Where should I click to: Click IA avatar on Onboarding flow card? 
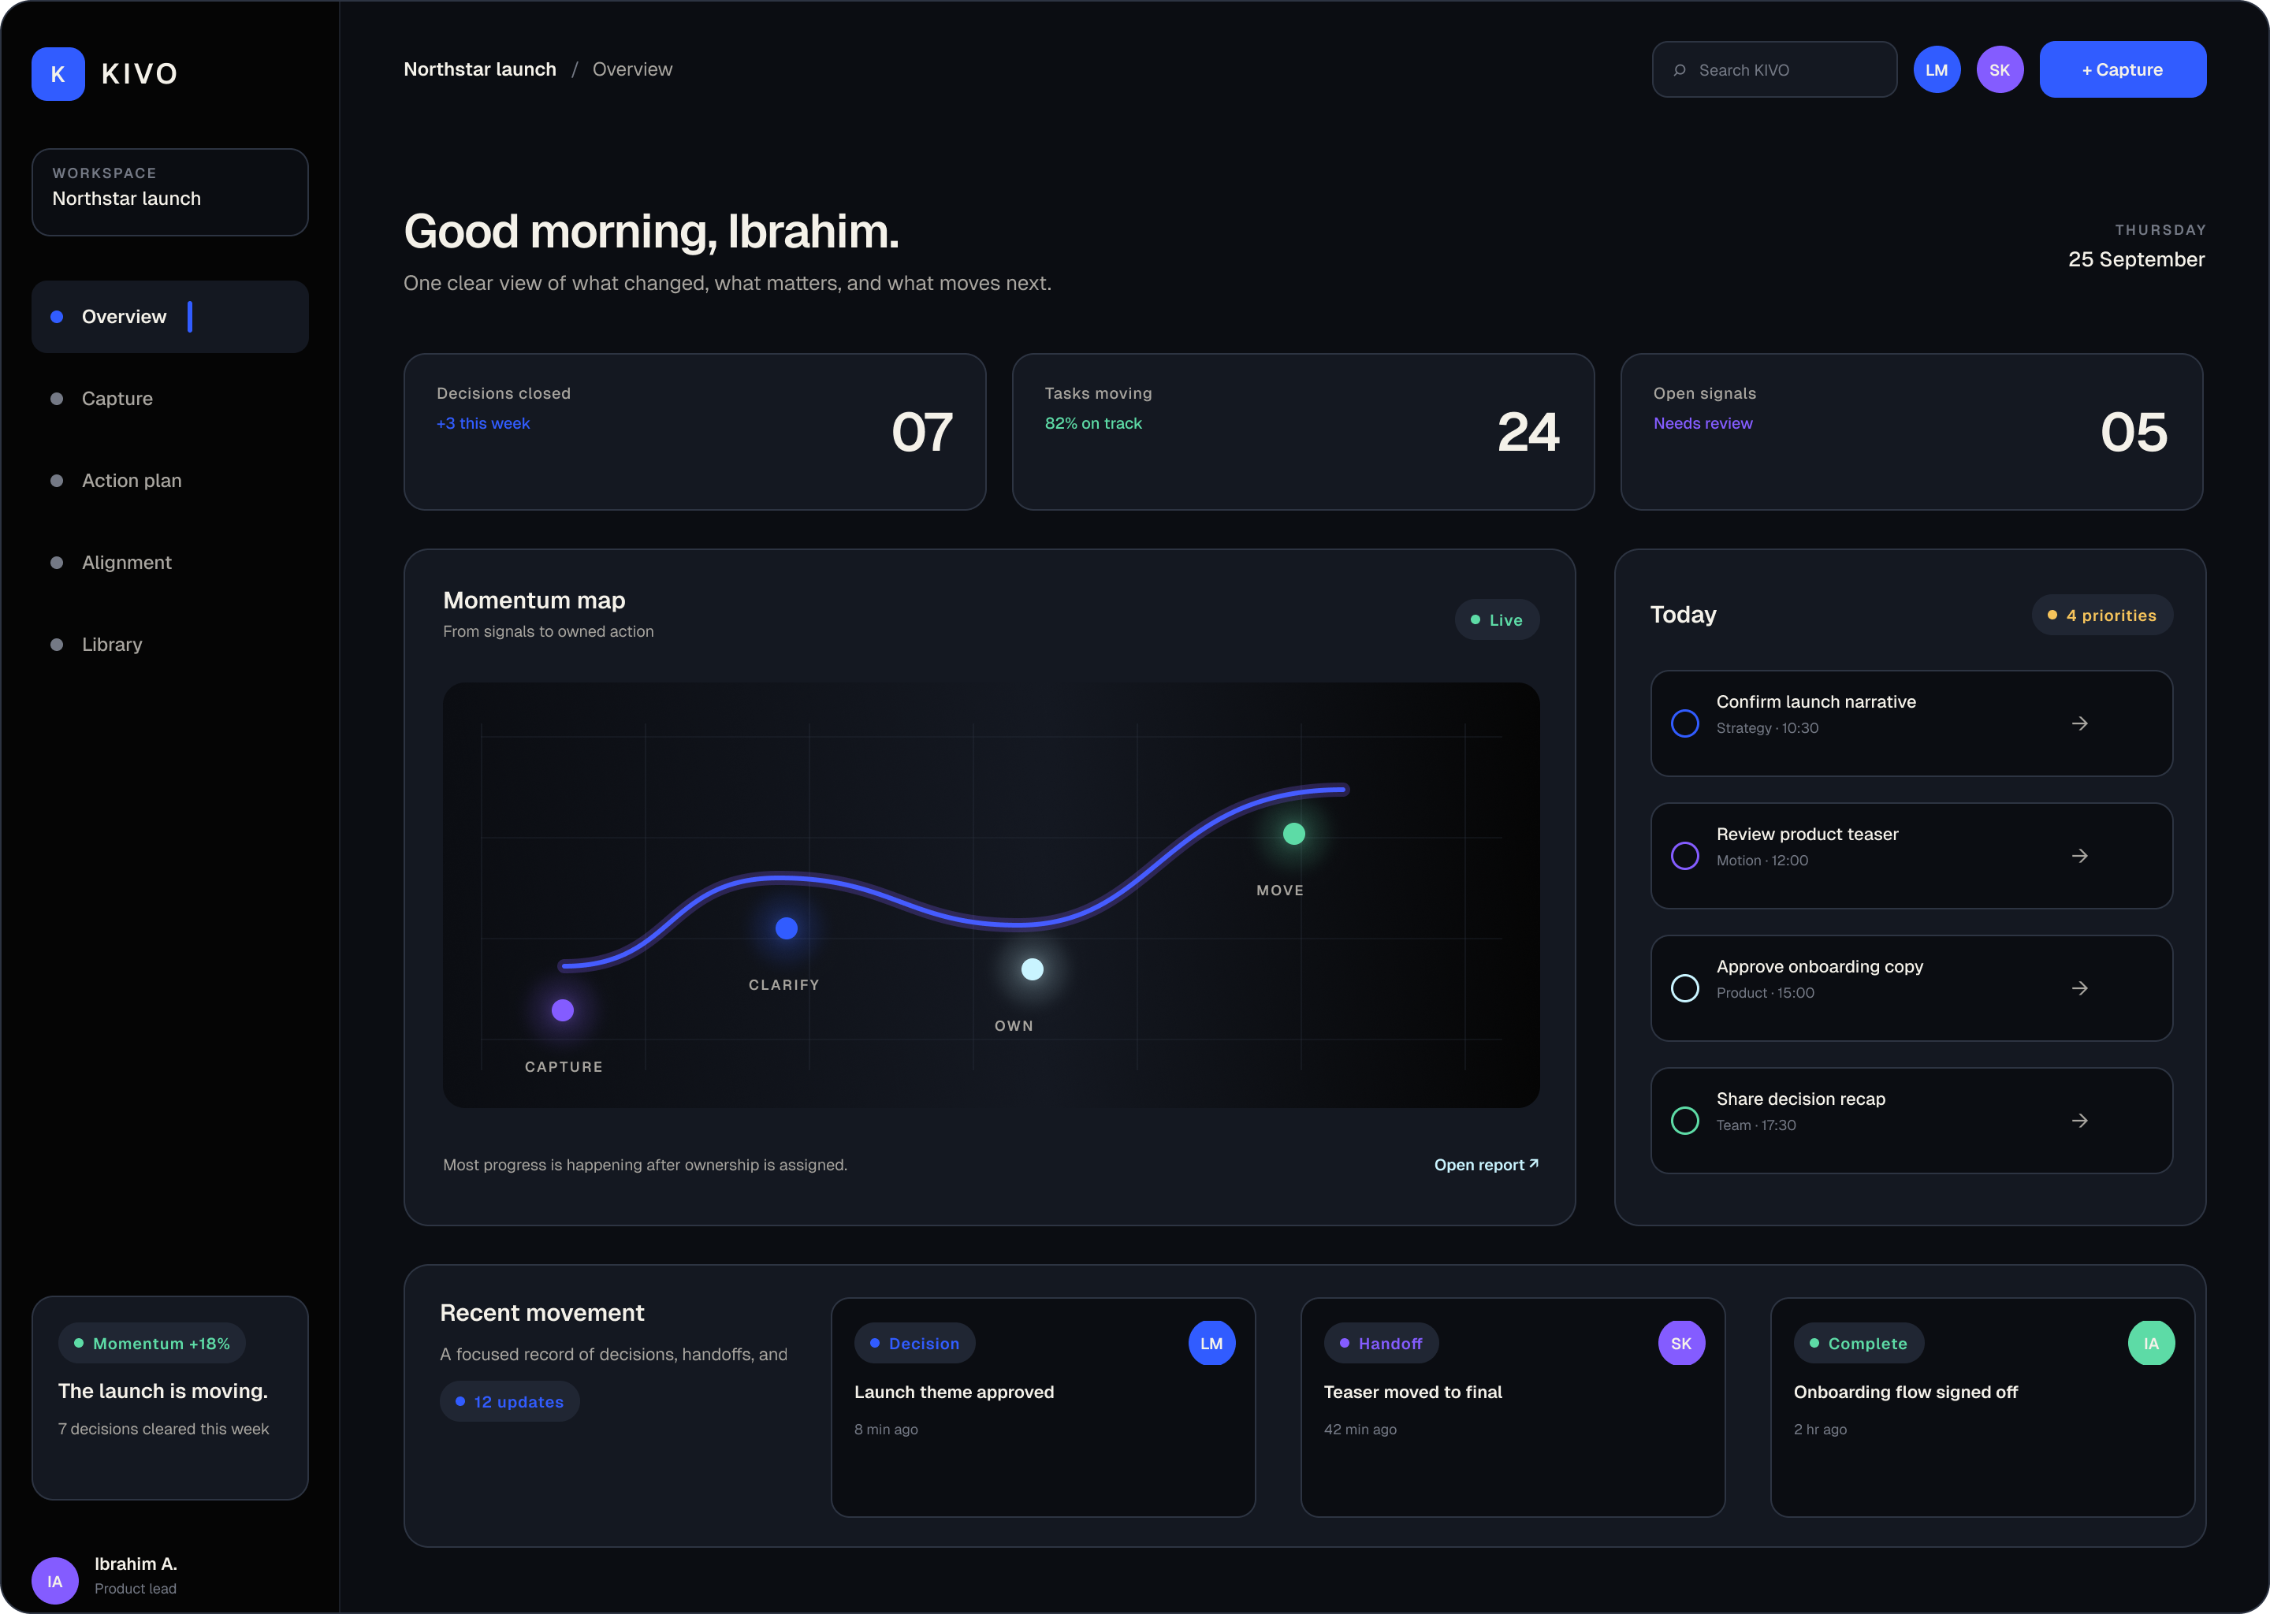click(2151, 1344)
